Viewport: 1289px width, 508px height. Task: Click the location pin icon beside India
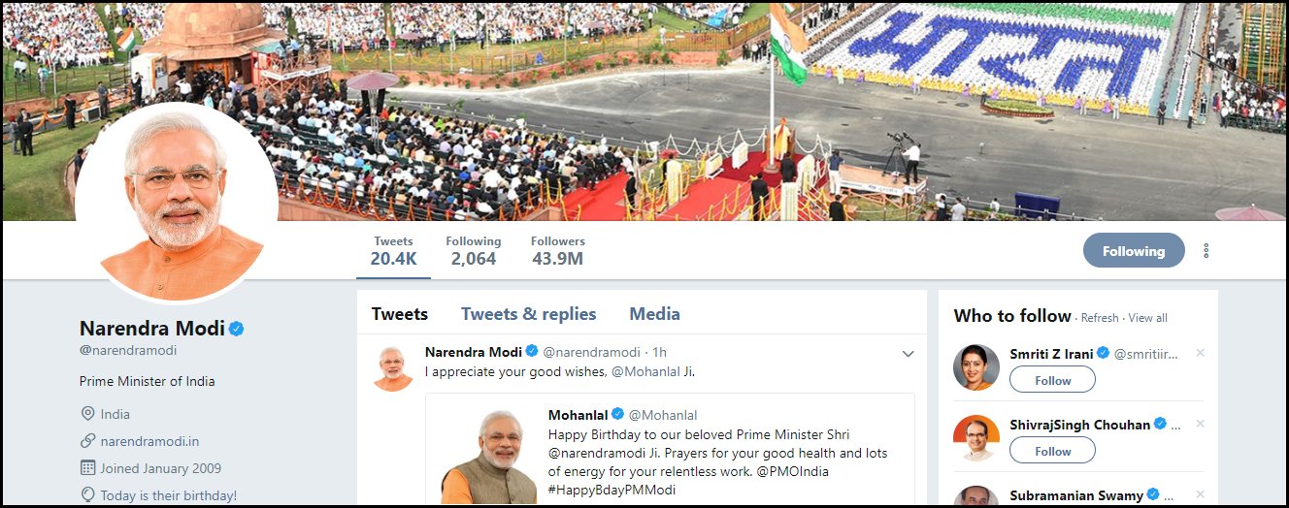[88, 414]
